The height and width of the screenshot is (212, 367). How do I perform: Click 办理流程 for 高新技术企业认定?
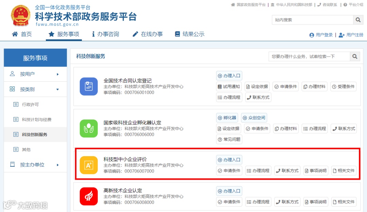pyautogui.click(x=258, y=202)
